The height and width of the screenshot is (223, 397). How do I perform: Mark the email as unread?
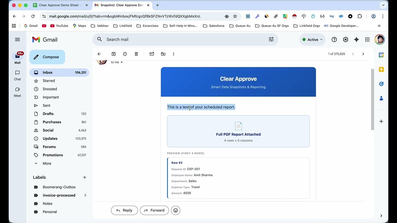click(152, 54)
